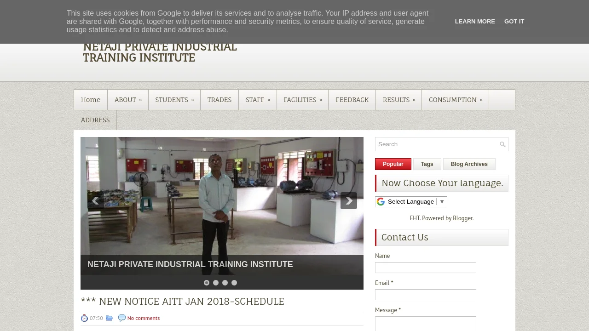Click the search magnifier icon
The height and width of the screenshot is (331, 589).
click(x=502, y=144)
